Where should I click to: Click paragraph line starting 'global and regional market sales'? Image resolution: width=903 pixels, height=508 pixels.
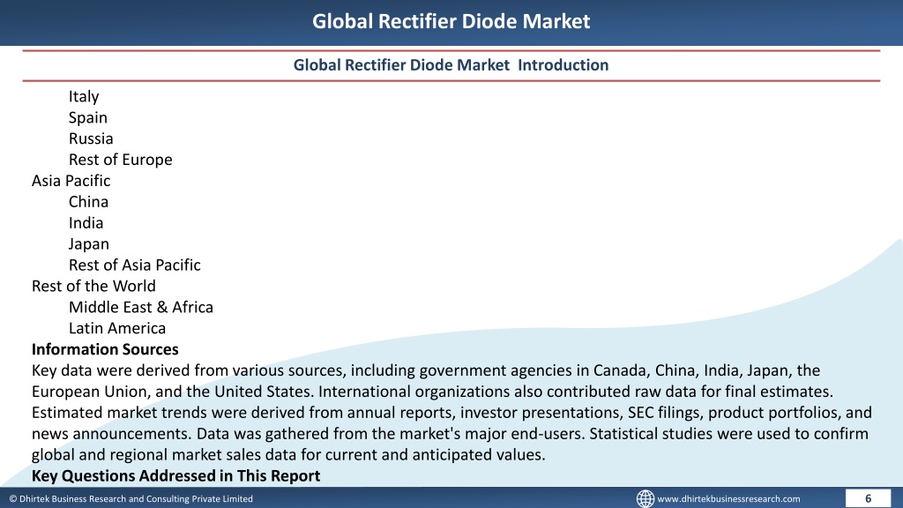pos(288,455)
